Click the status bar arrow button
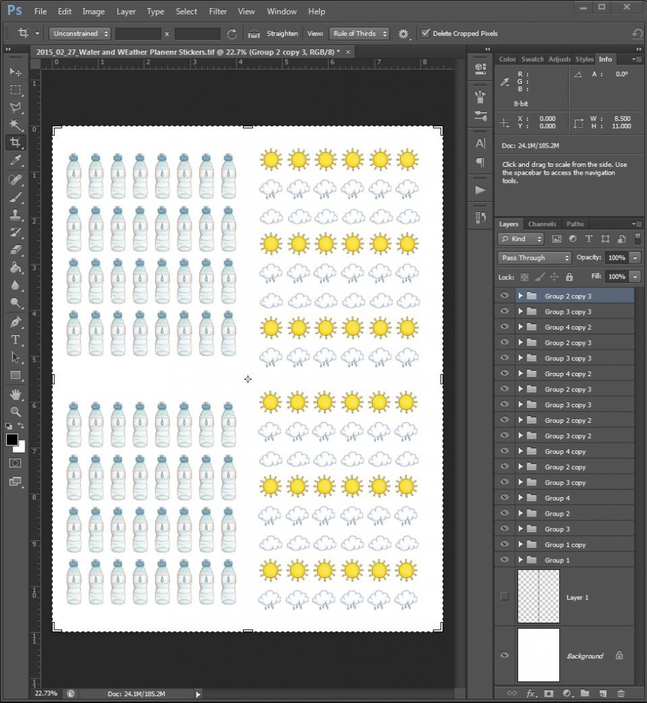 pos(198,694)
